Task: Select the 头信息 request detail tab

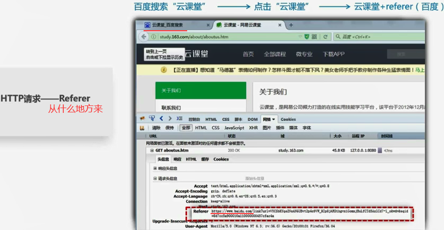Action: click(163, 159)
